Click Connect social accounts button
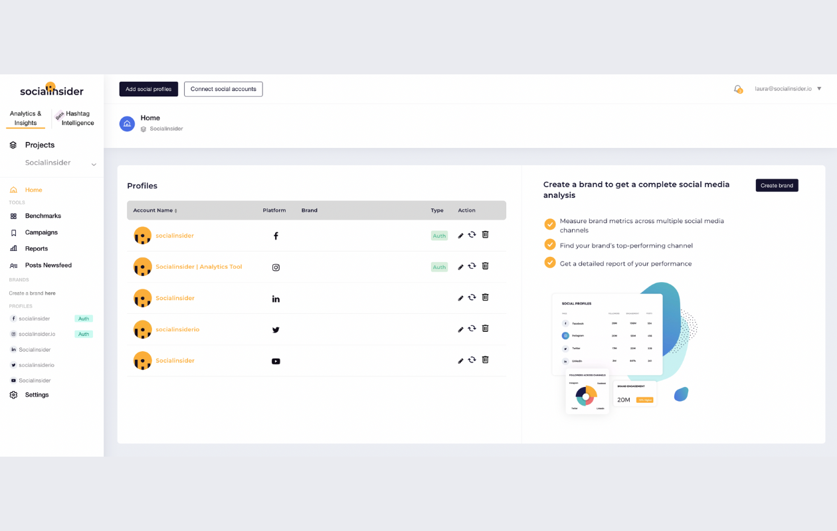The height and width of the screenshot is (531, 837). [x=223, y=89]
